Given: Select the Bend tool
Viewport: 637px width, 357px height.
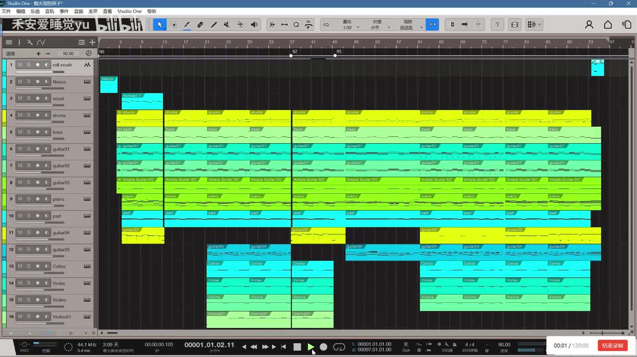Looking at the screenshot, I should coord(240,24).
